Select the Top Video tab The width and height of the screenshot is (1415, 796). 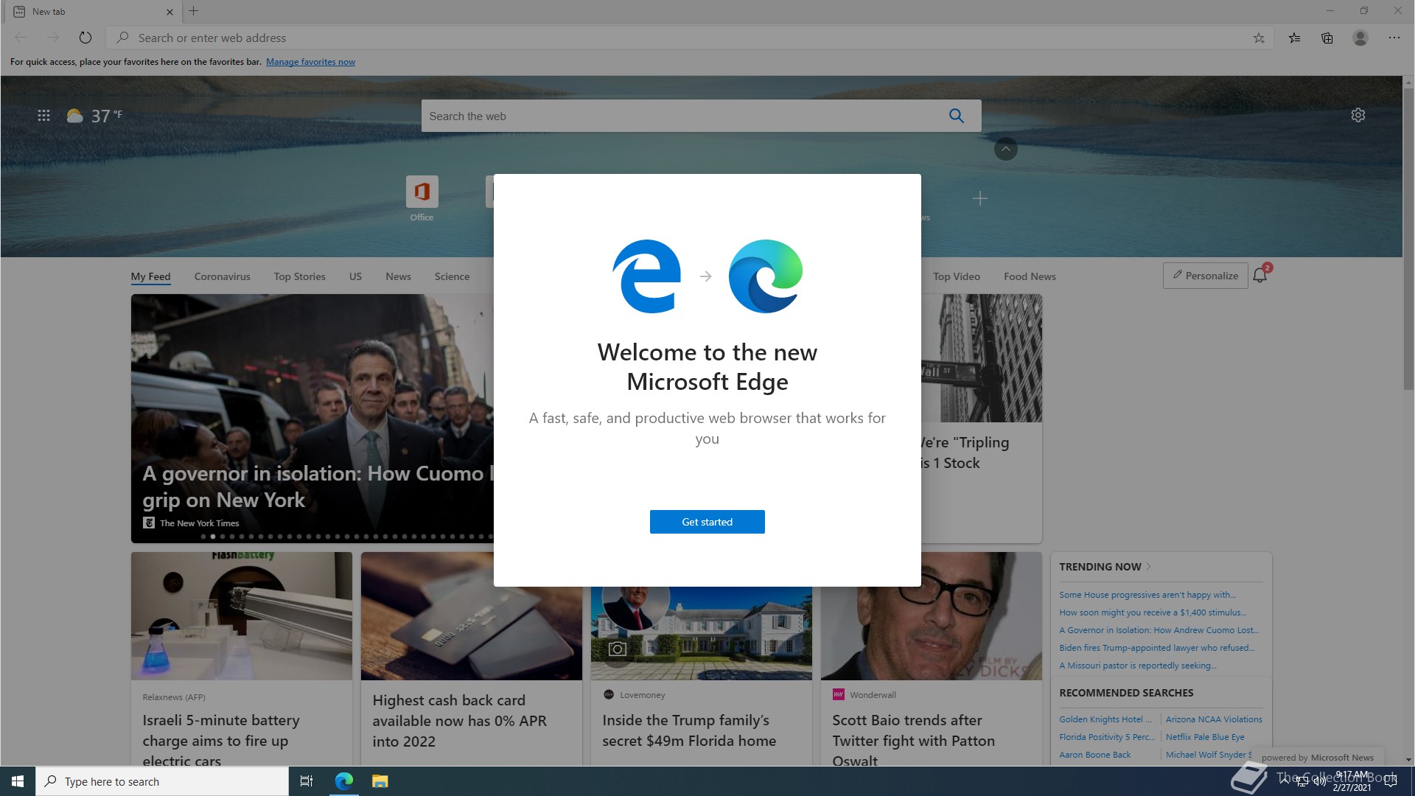[x=956, y=276]
